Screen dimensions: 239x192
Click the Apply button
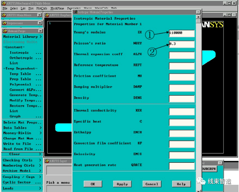click(x=122, y=184)
